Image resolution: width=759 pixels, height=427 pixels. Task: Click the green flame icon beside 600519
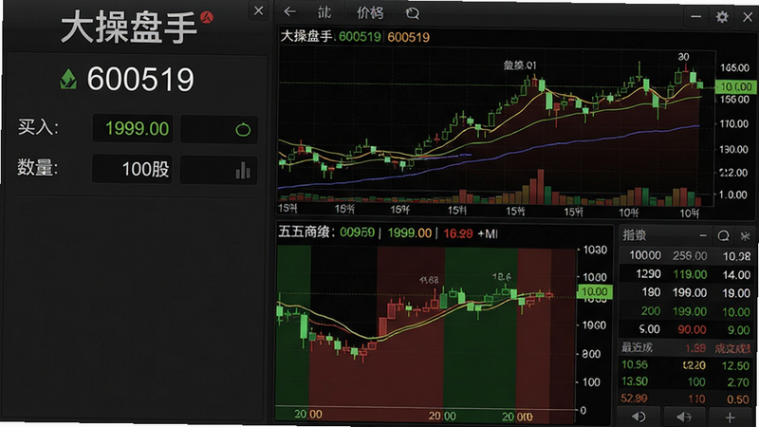pos(68,80)
